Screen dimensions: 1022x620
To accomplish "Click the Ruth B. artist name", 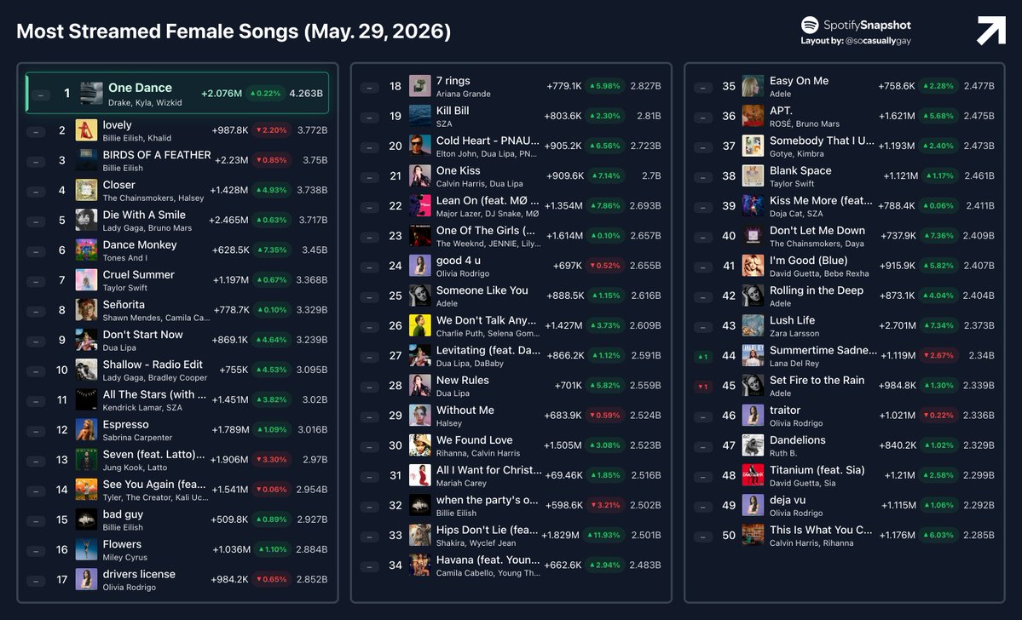I will click(x=782, y=453).
